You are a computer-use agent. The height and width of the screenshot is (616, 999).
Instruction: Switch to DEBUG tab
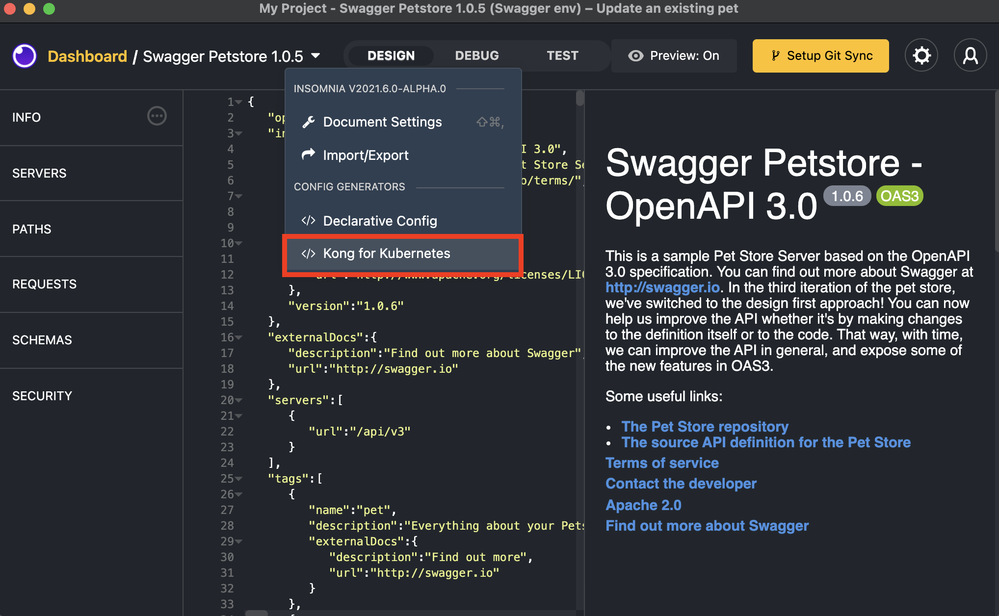476,55
